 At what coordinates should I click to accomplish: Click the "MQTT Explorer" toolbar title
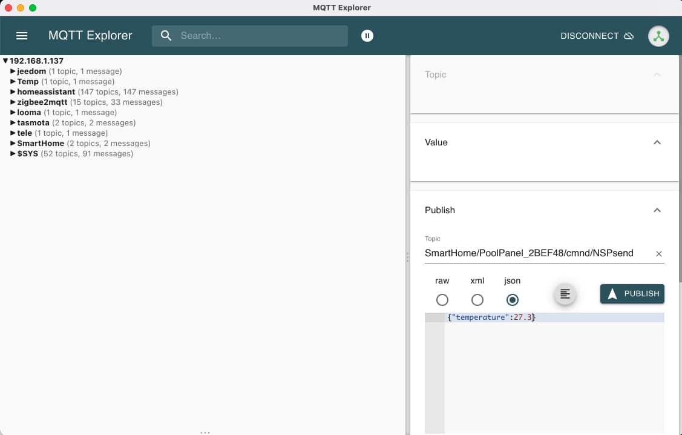tap(90, 36)
